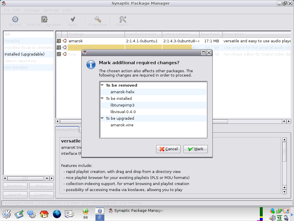Click the orange-bordered tray icon at the far right
Viewport: 294px width, 221px height.
click(x=286, y=211)
